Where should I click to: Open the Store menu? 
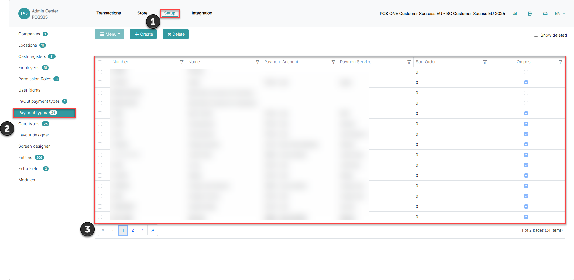pos(142,13)
